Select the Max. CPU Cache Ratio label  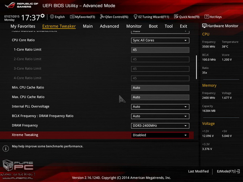point(28,97)
